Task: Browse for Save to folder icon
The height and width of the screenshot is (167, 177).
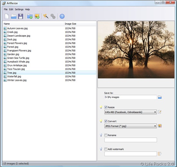Action: [160, 97]
